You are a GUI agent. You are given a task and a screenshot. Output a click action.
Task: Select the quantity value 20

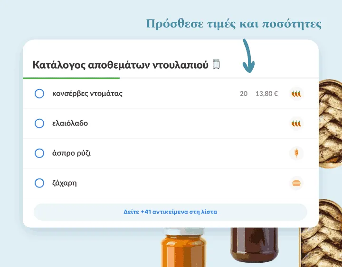(x=243, y=93)
